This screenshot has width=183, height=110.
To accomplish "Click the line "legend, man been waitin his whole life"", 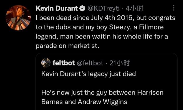I will 102,37.
